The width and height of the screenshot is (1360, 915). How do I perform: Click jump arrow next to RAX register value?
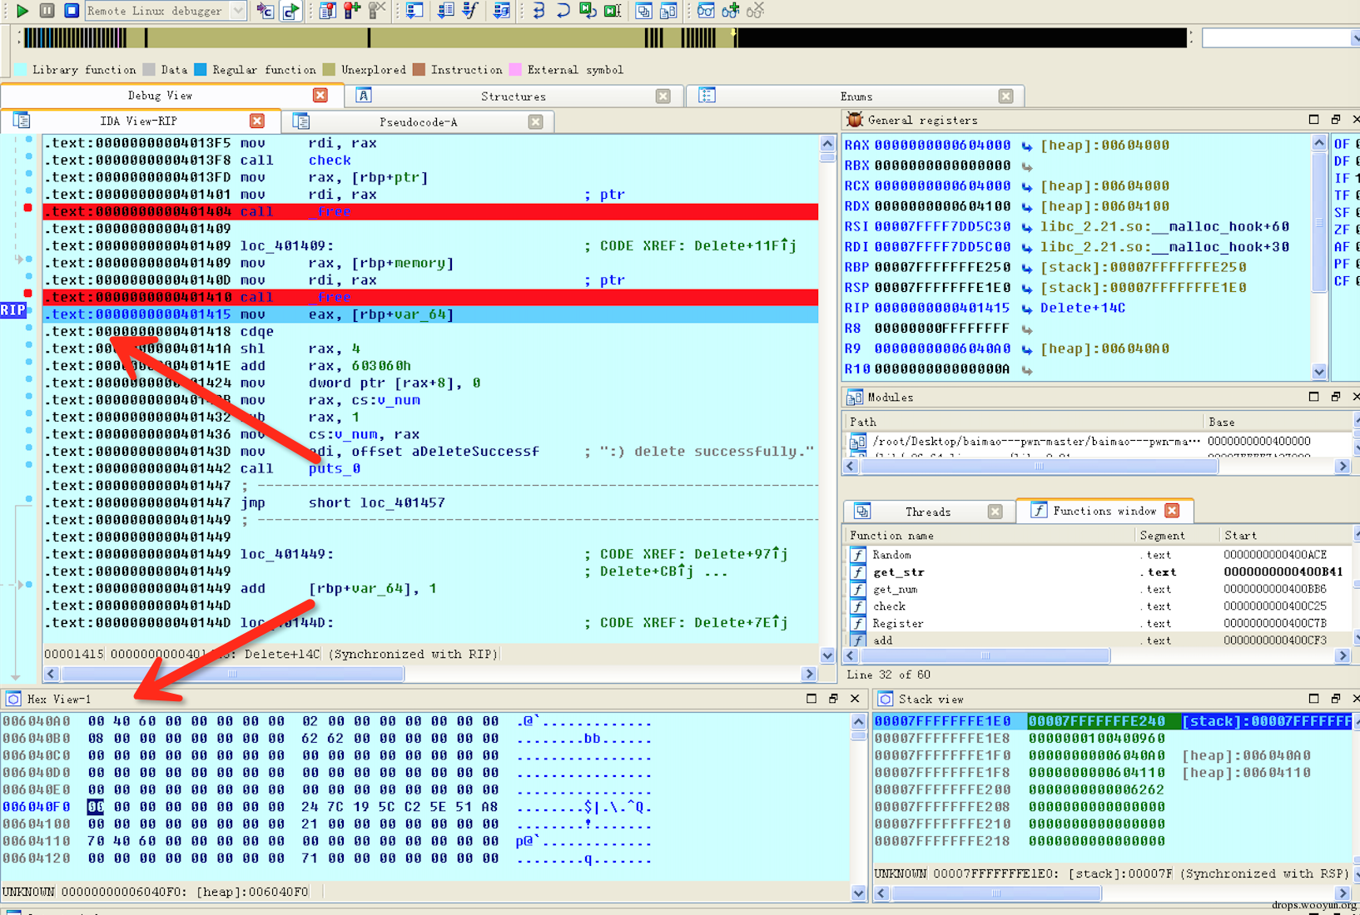point(1026,146)
